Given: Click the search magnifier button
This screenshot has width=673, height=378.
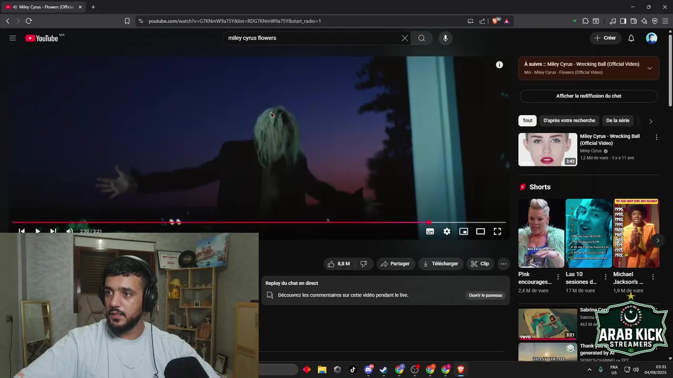Looking at the screenshot, I should point(422,38).
